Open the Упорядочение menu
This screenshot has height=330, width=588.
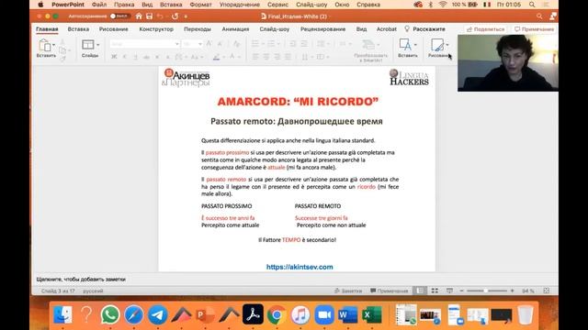click(x=240, y=5)
